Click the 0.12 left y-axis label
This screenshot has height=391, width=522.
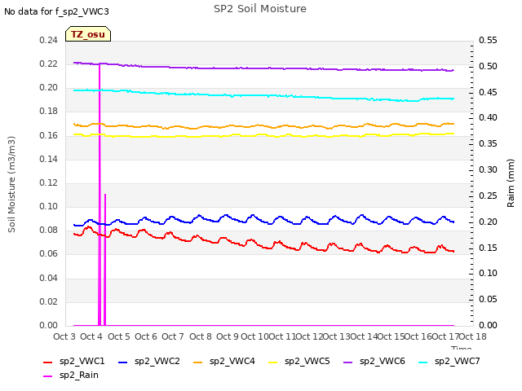(x=49, y=182)
